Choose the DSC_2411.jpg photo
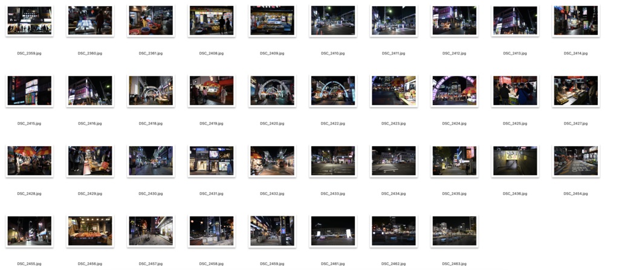This screenshot has width=619, height=270. coord(394,21)
